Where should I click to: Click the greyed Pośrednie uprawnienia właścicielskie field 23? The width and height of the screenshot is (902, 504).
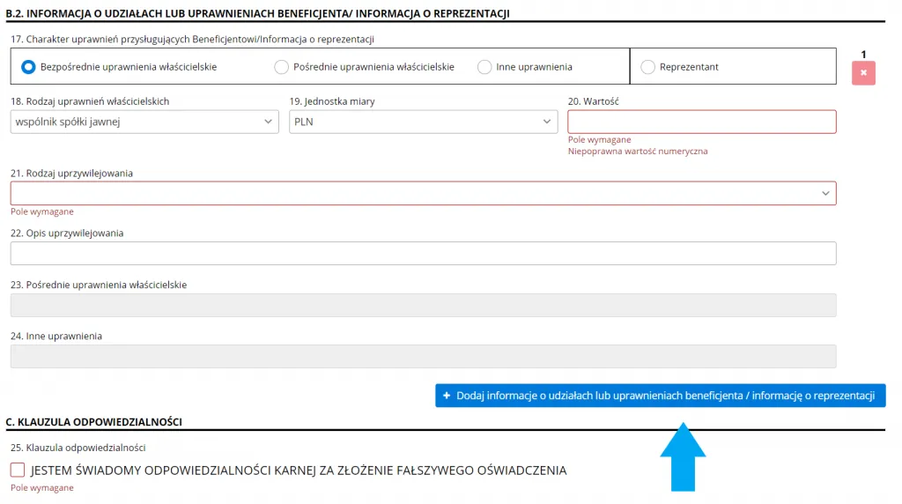pos(423,305)
